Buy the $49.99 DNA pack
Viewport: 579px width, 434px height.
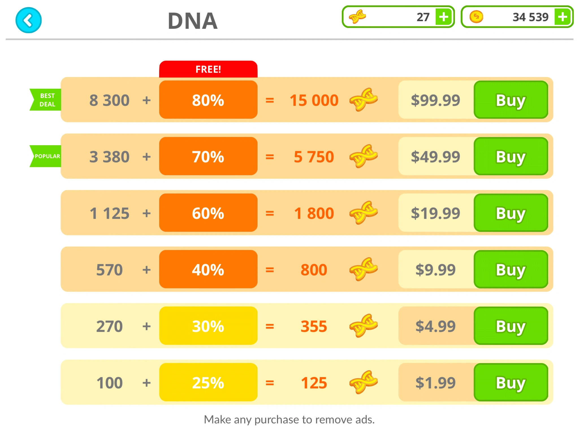coord(511,156)
